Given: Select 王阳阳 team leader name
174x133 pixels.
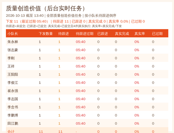Looking at the screenshot, I should 13,74.
